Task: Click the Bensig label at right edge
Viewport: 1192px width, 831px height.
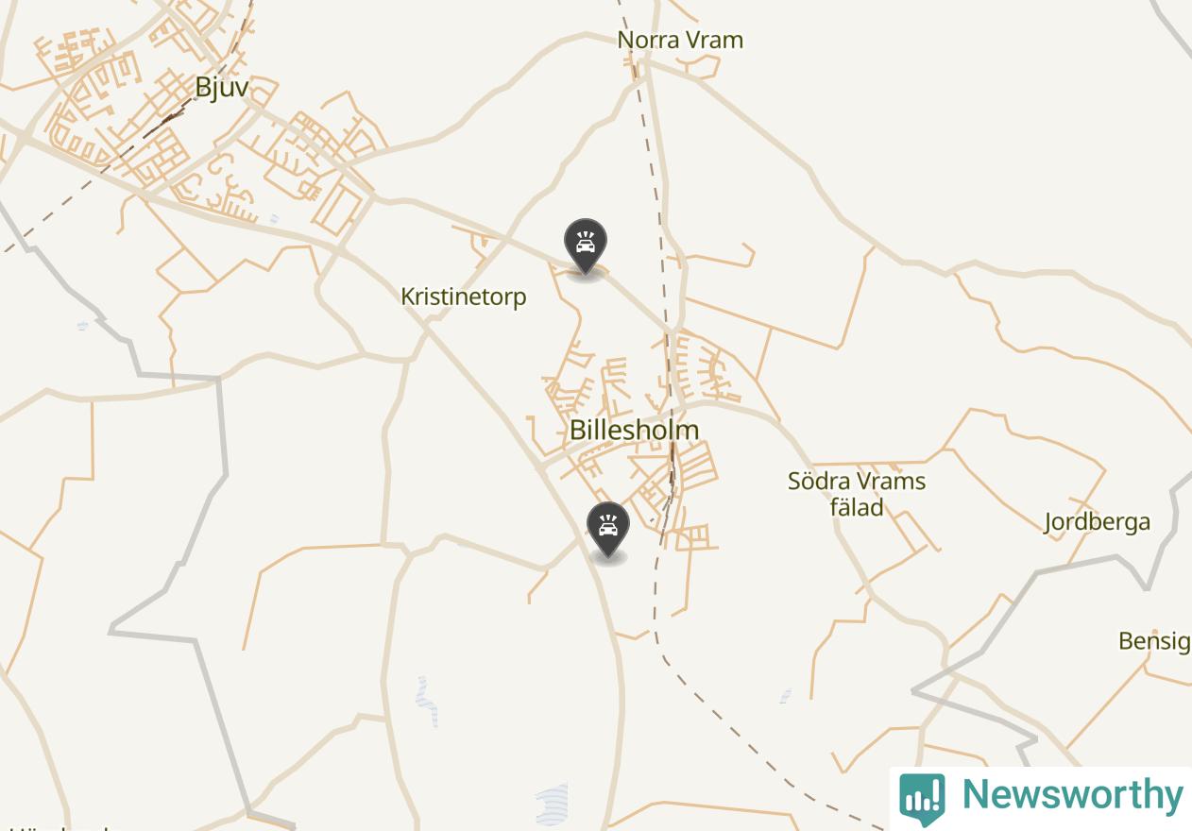Action: 1155,641
